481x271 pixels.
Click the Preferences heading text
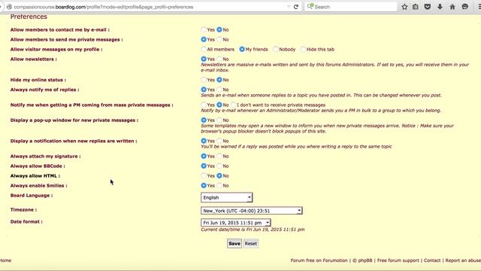click(x=29, y=17)
